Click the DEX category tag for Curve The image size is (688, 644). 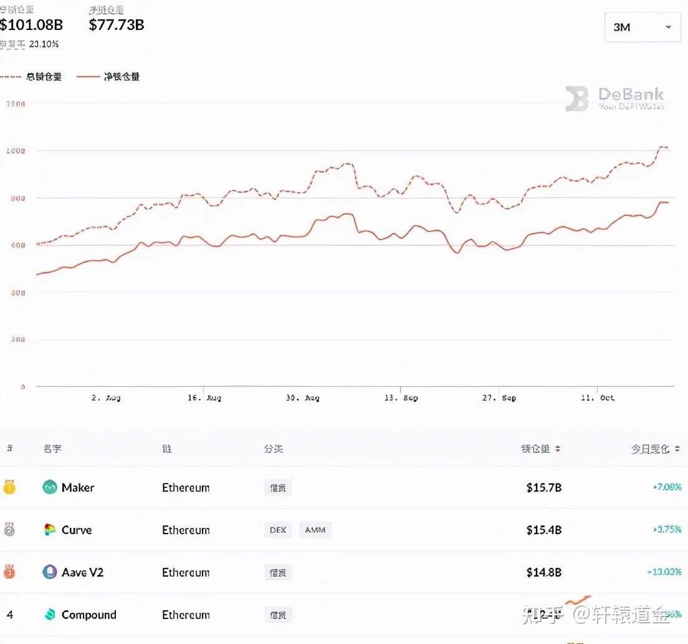[x=278, y=530]
